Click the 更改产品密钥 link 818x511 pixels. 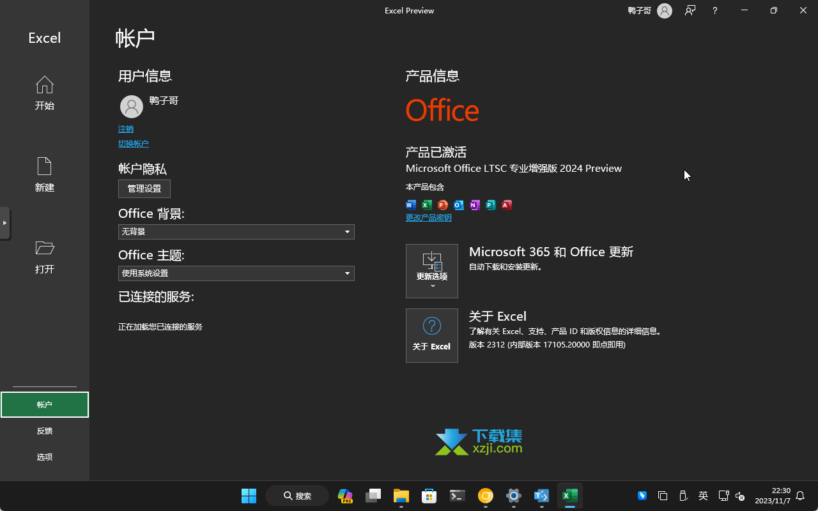(x=429, y=218)
